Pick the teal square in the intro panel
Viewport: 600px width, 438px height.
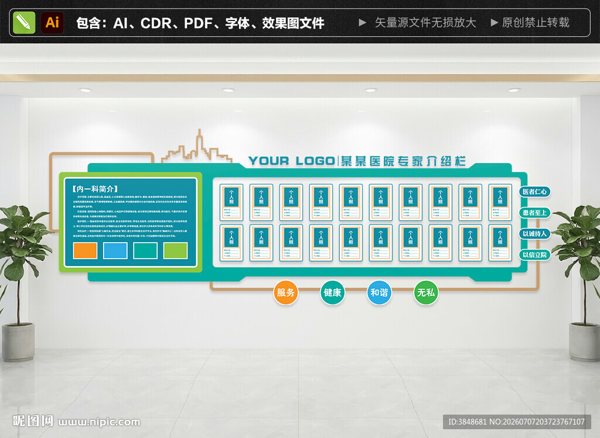pos(145,250)
